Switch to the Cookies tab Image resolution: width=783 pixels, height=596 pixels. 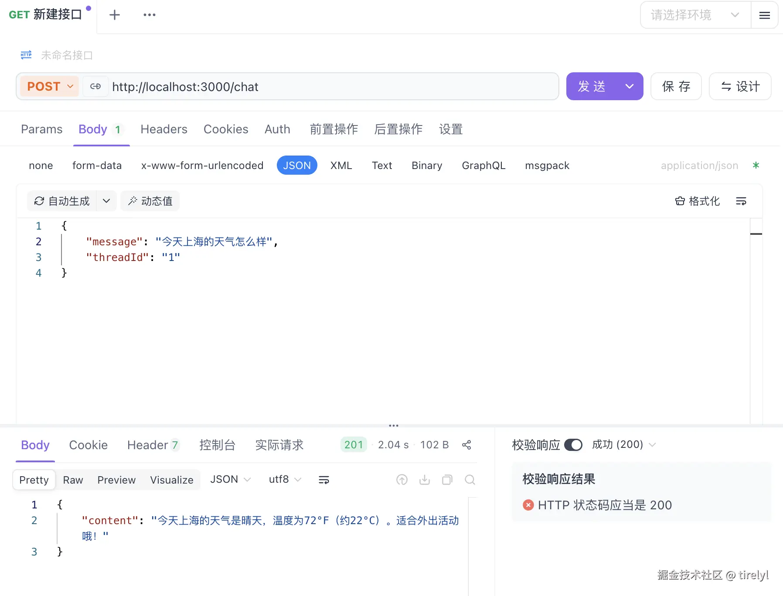226,129
